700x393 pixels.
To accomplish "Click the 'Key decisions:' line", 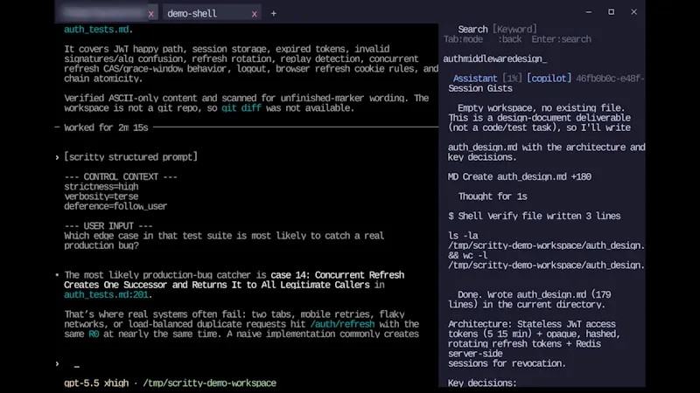I will coord(482,383).
